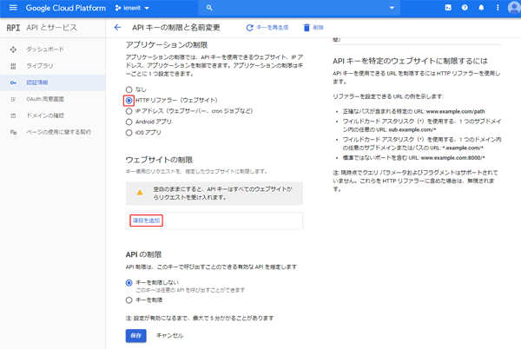Click the regenerate key refresh icon
The image size is (521, 349).
coord(249,28)
